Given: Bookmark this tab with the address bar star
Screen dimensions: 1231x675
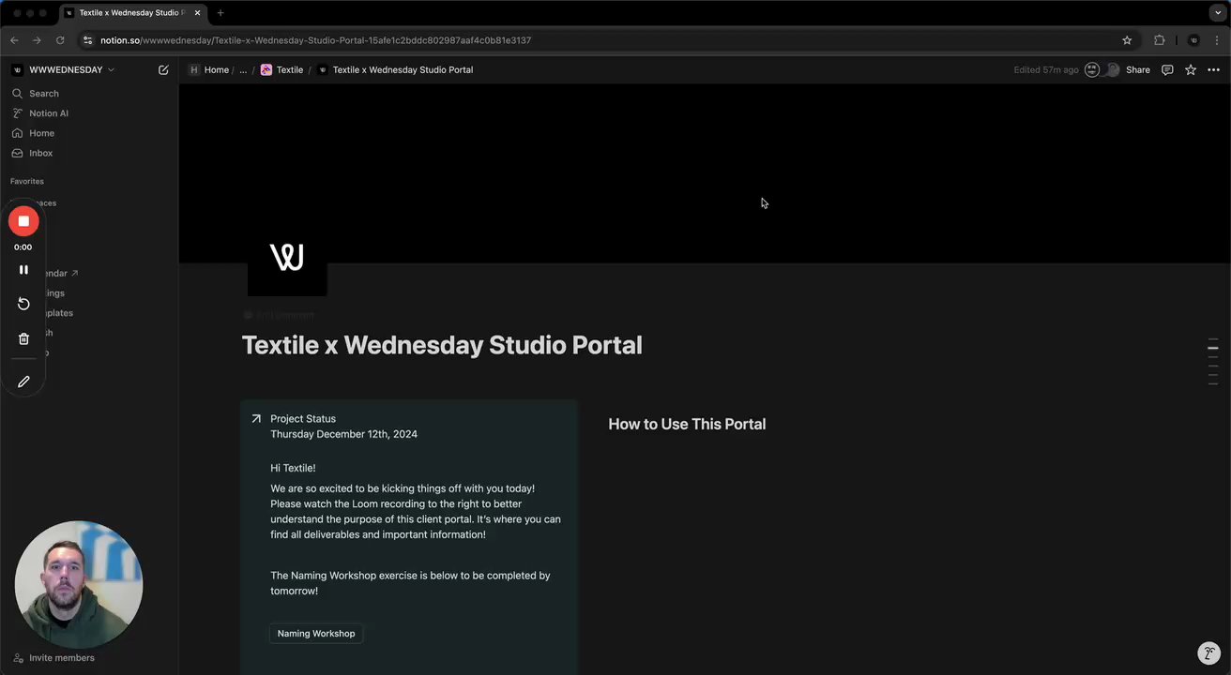Looking at the screenshot, I should (1127, 40).
